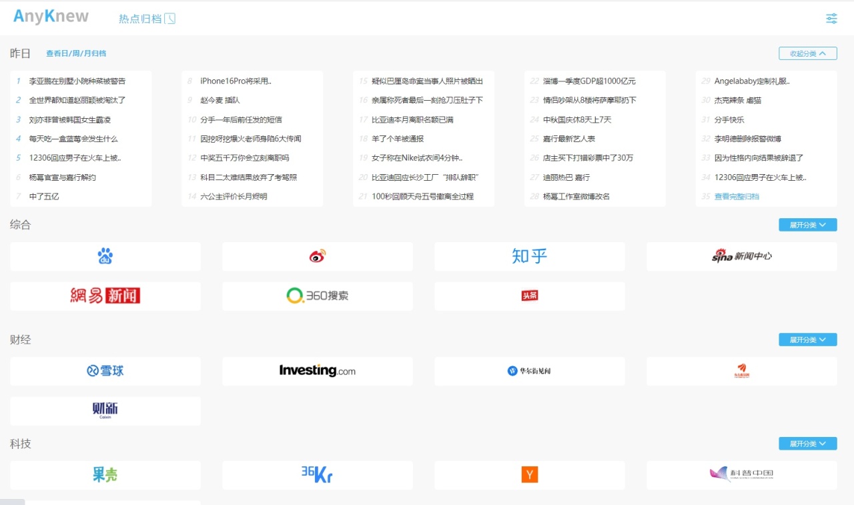Open headline 刘亦菲曾被韩国女生霸凌
Viewport: 854px width, 505px height.
pyautogui.click(x=69, y=120)
